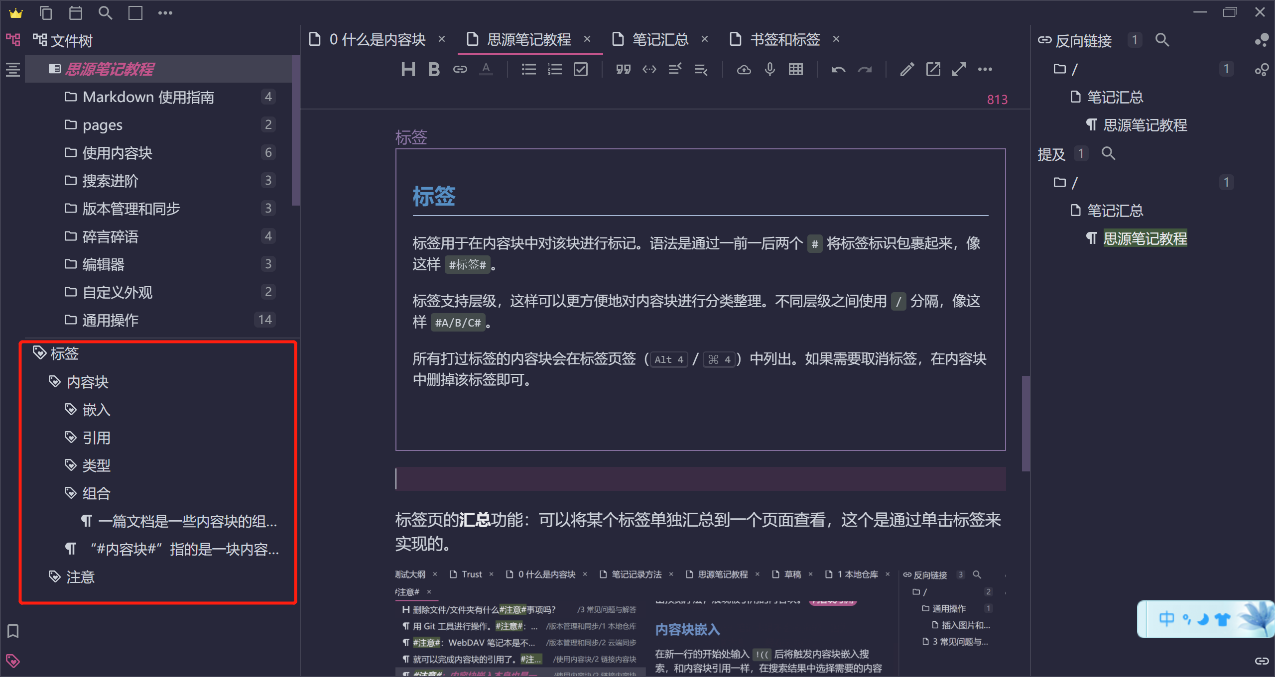Open 笔记汇总 document in backlinks panel
1275x677 pixels.
[x=1115, y=97]
